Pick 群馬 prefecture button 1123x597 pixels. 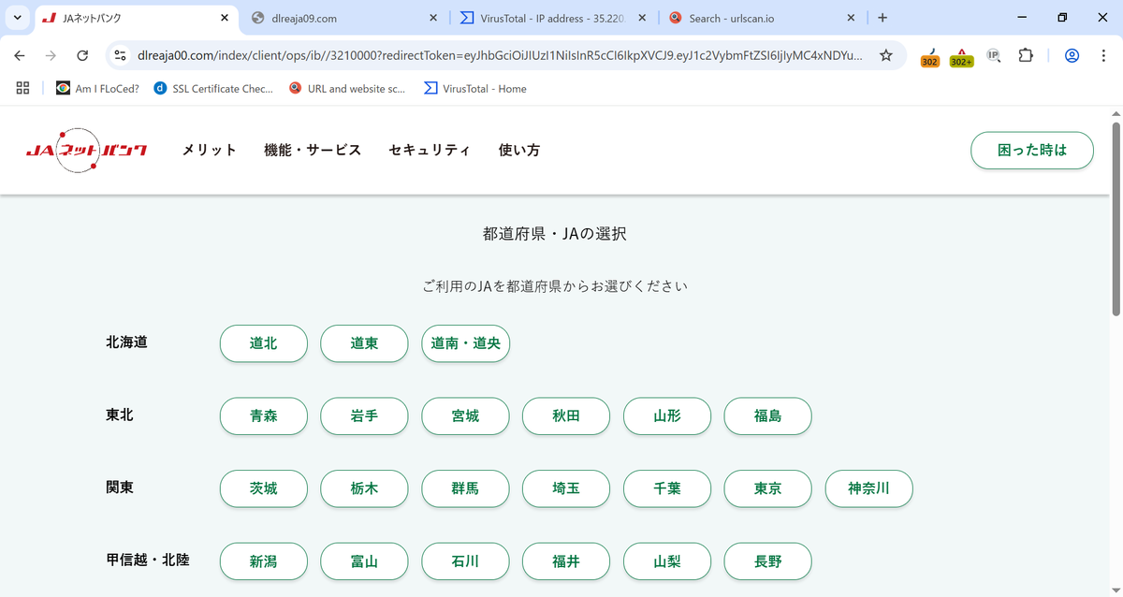[465, 488]
